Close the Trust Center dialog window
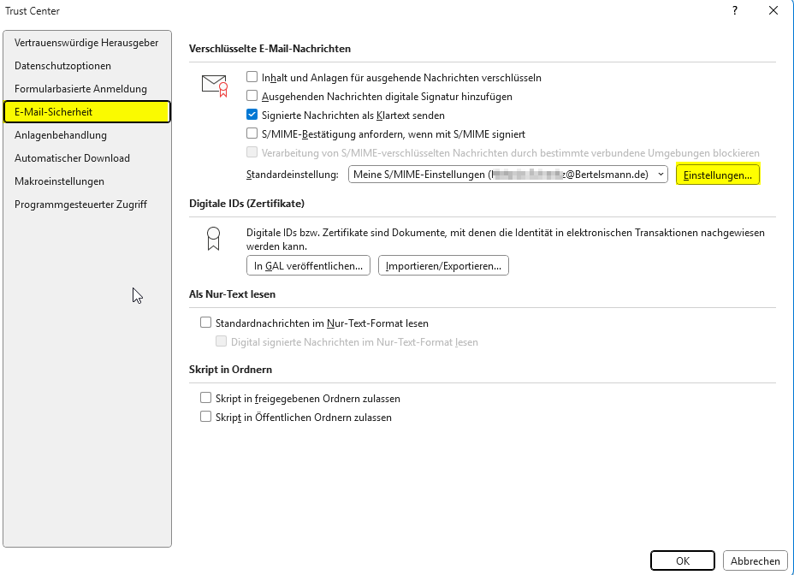794x575 pixels. [x=773, y=11]
